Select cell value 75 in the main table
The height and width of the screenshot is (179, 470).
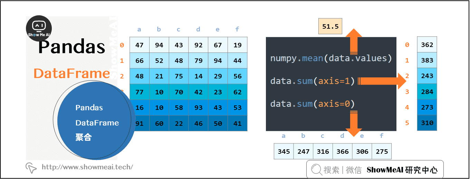click(179, 76)
